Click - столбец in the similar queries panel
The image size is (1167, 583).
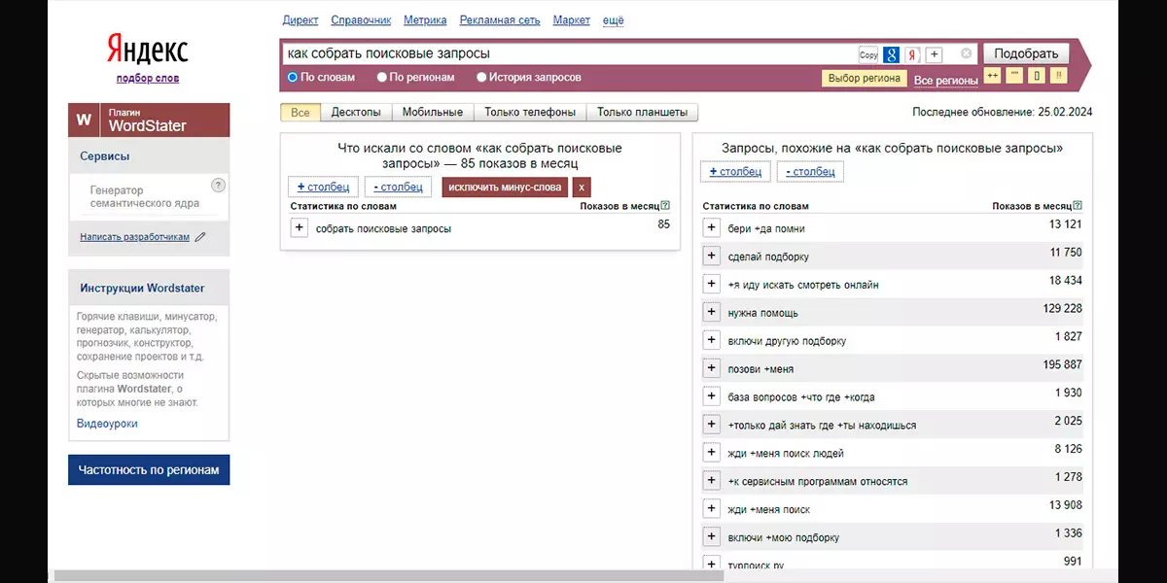pos(810,172)
